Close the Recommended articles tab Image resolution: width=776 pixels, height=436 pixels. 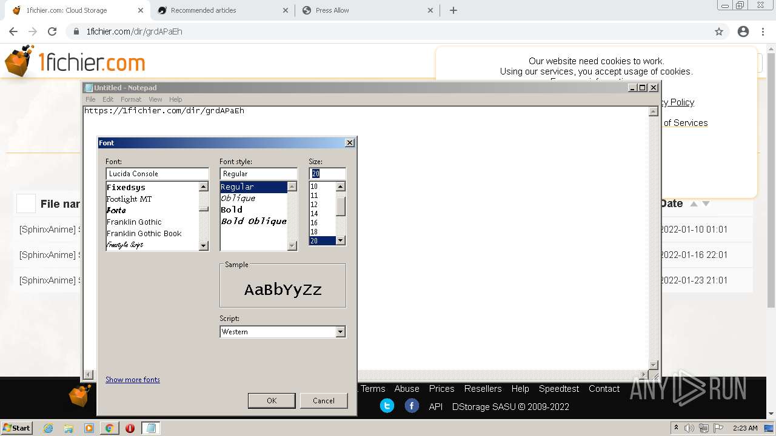pos(286,10)
